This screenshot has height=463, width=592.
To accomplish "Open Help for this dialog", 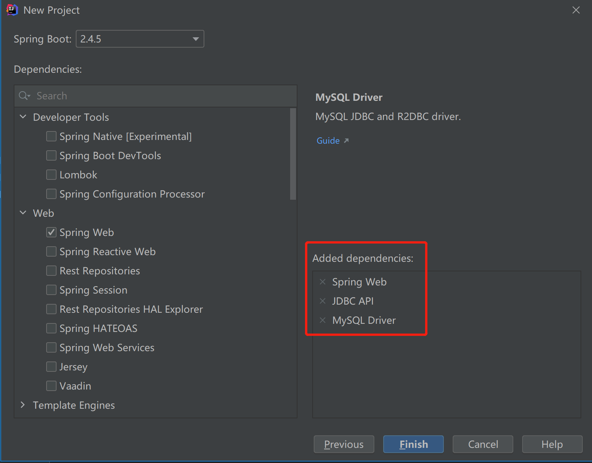I will (x=552, y=444).
